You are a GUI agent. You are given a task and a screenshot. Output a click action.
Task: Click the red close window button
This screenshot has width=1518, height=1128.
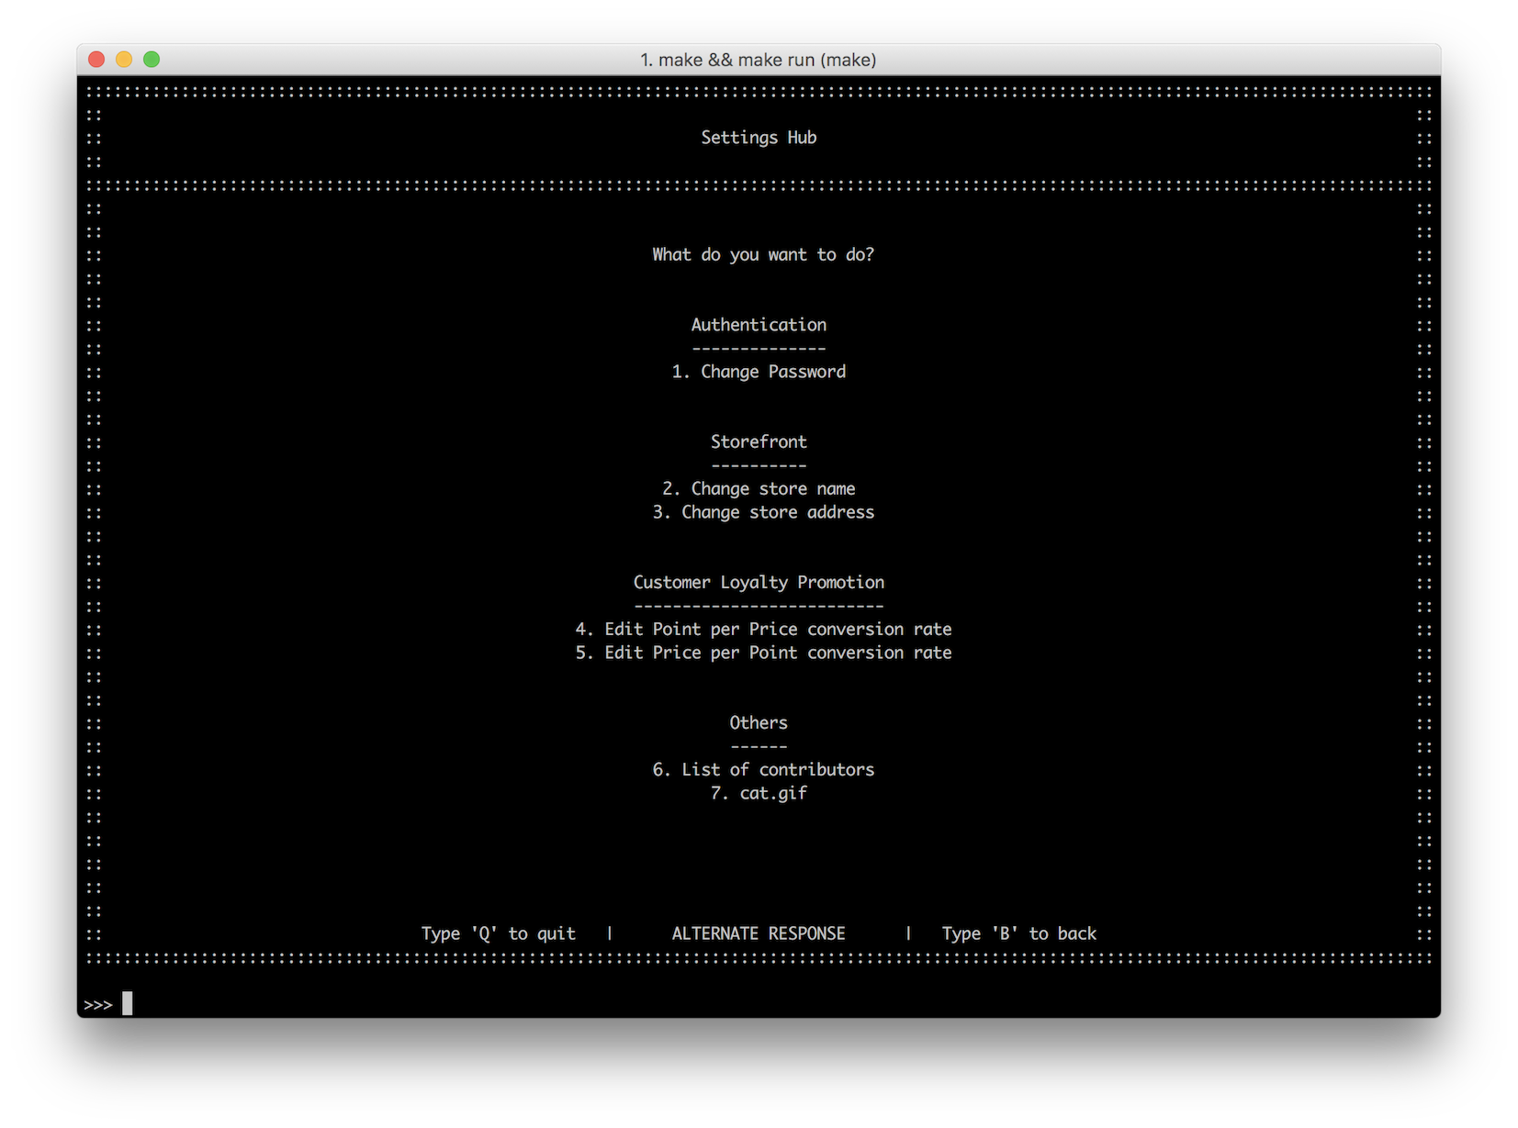click(96, 60)
